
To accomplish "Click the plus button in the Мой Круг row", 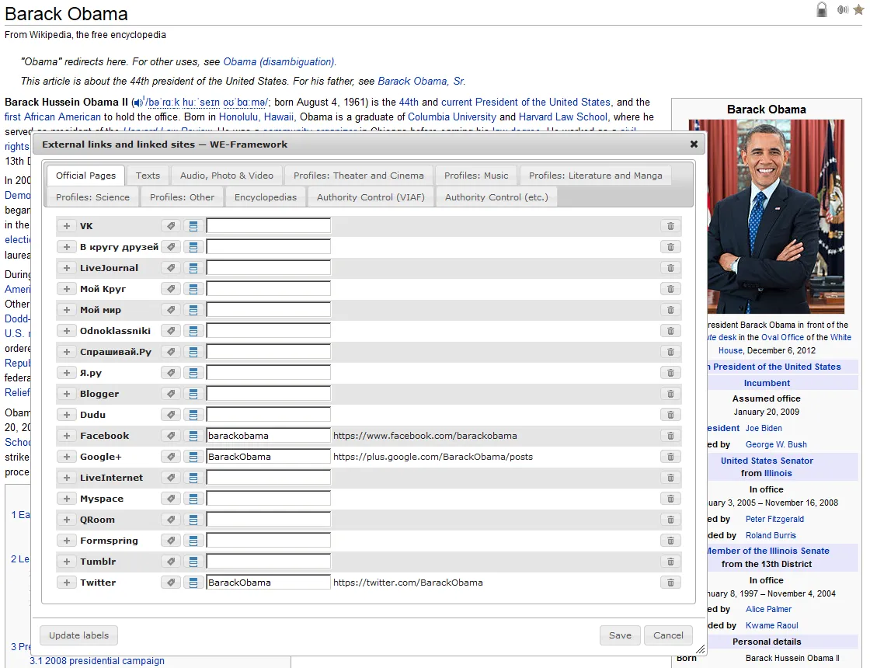I will [67, 289].
